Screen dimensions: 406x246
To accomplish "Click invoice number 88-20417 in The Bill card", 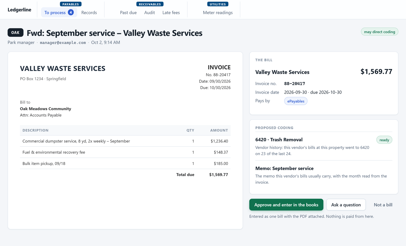I will 295,84.
